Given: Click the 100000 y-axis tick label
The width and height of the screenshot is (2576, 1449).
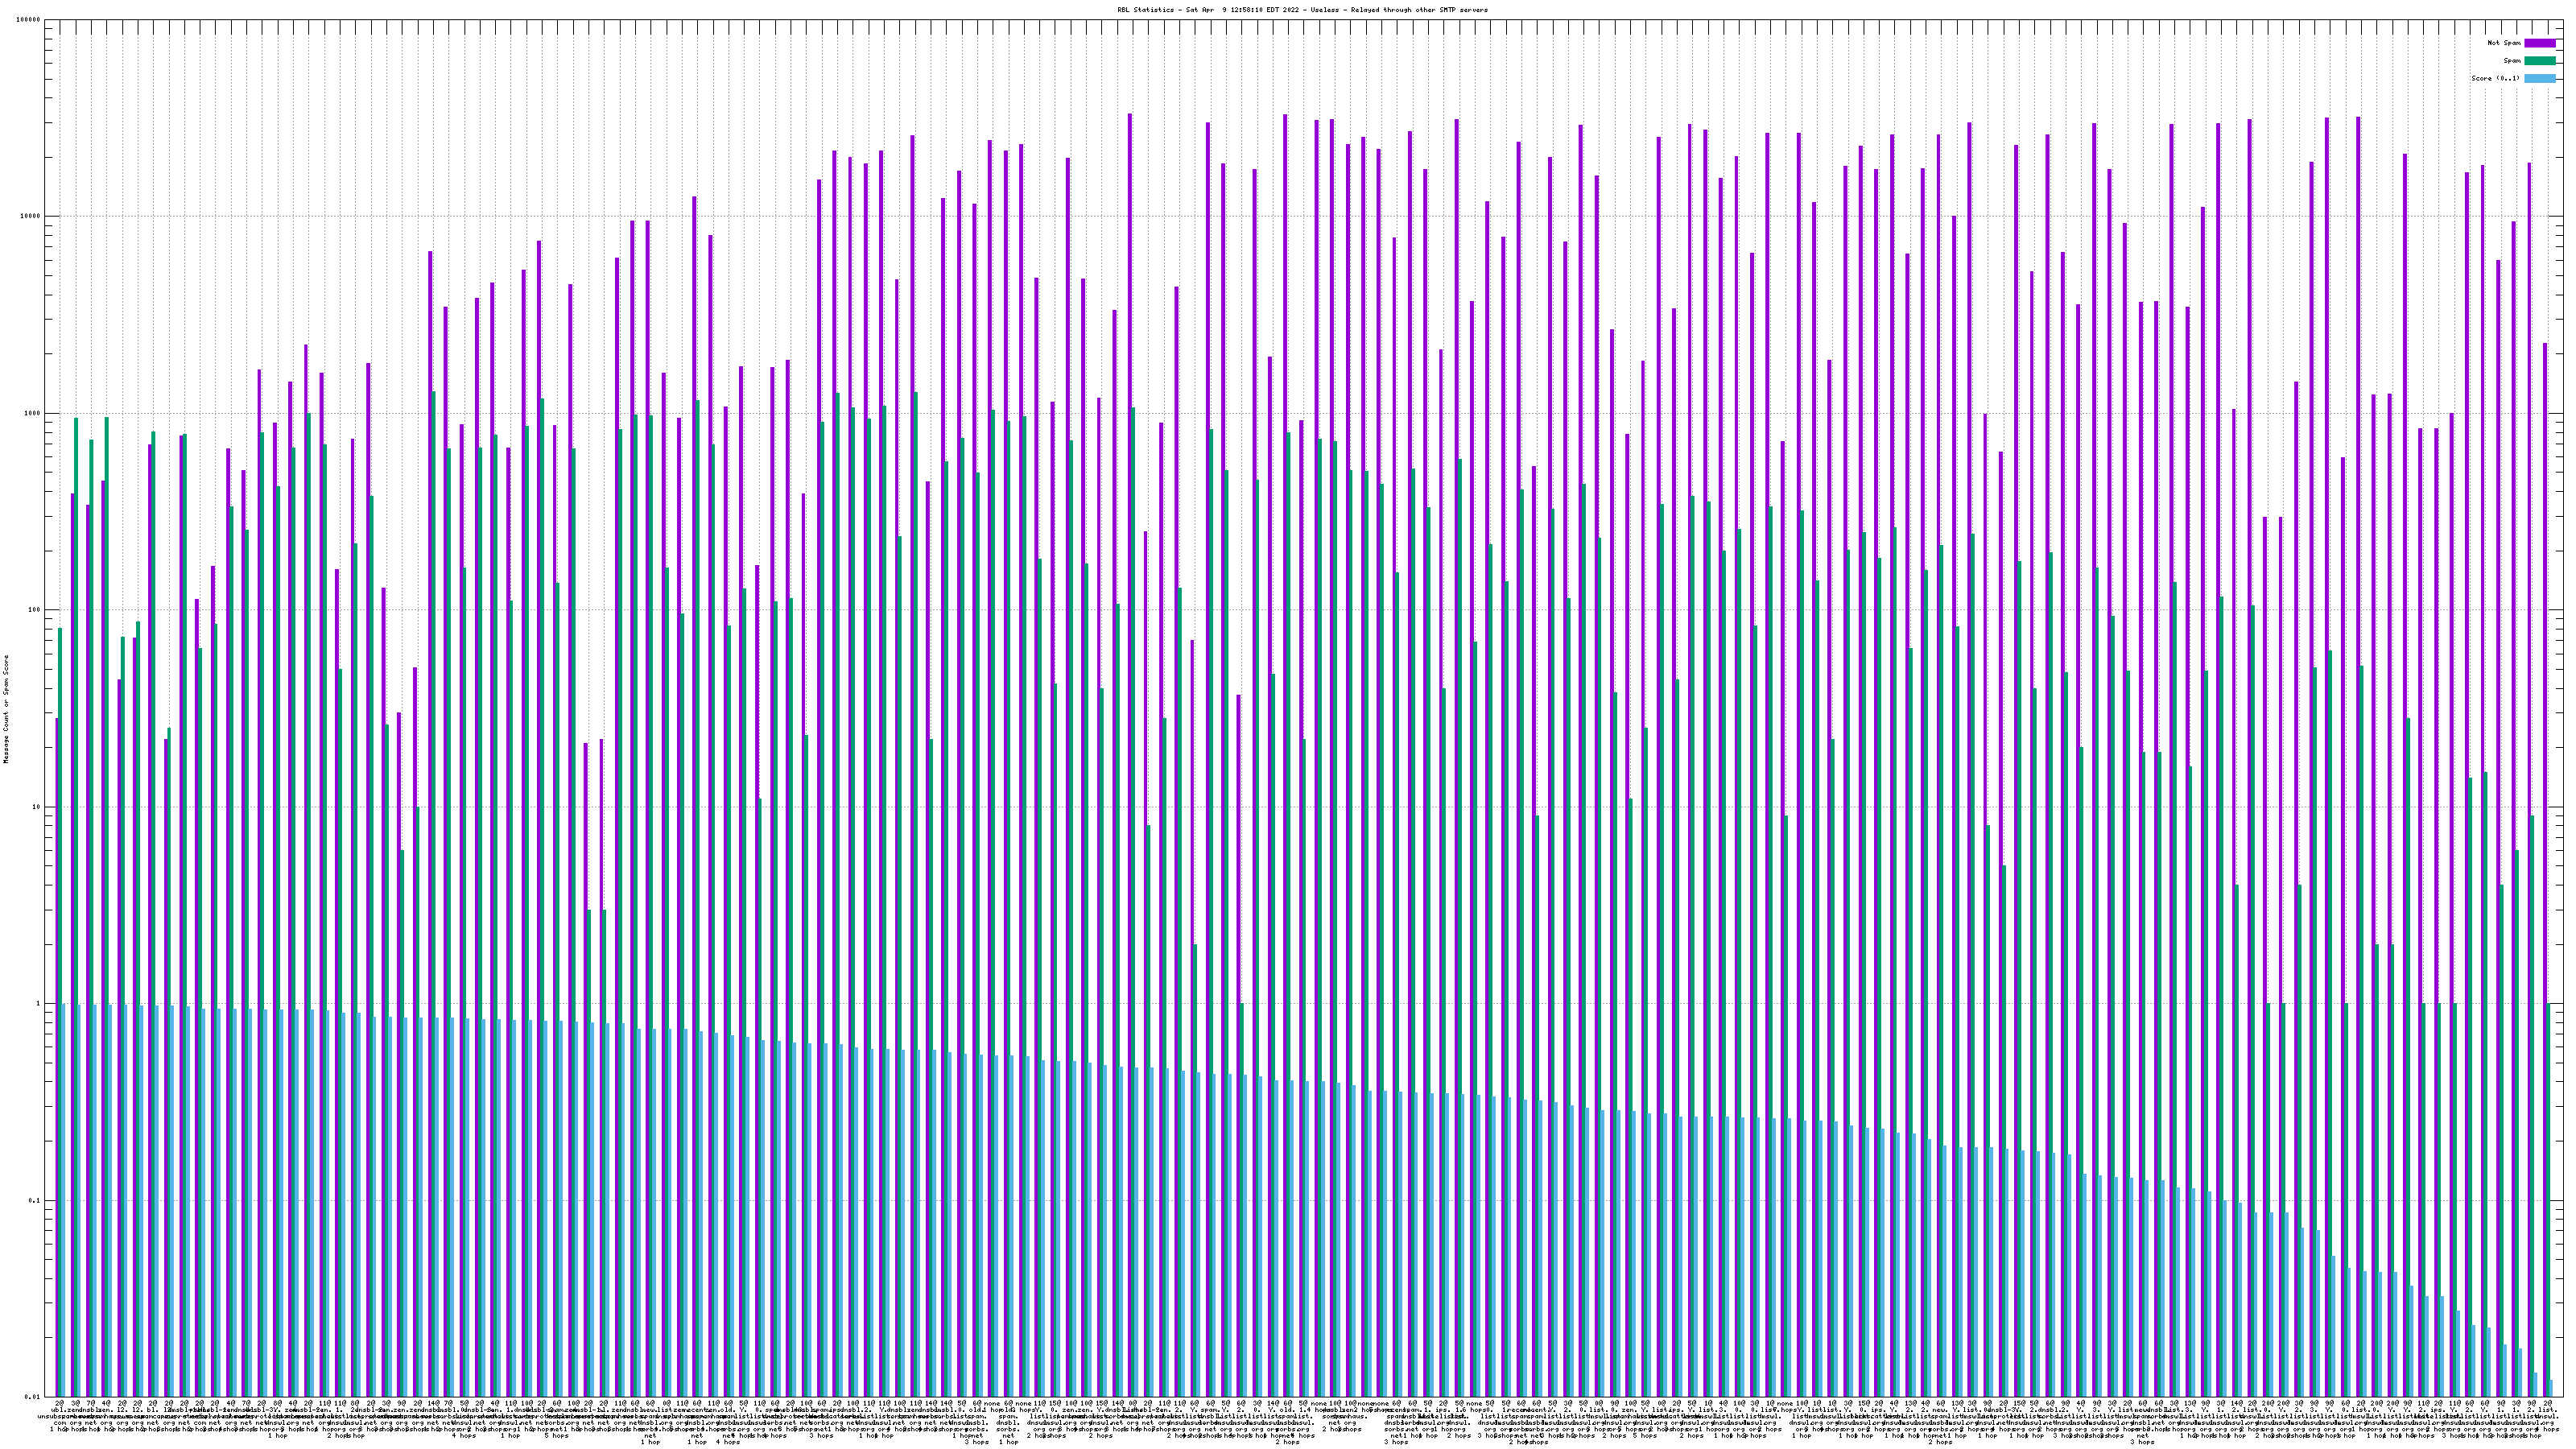Looking at the screenshot, I should coord(29,20).
